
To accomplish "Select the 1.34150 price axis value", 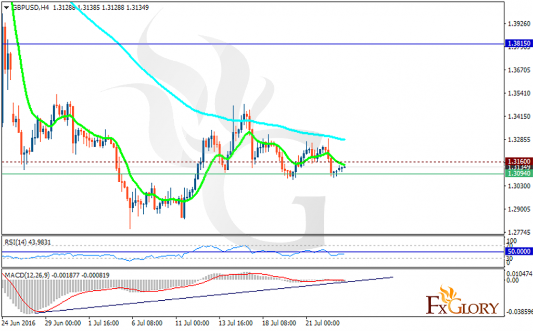I will coord(519,117).
